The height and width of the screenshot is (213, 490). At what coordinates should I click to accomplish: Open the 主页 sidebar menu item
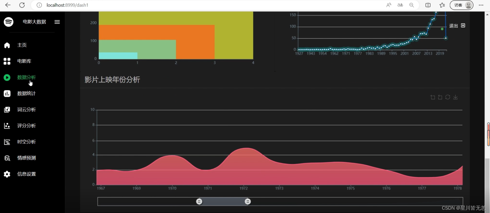coord(22,45)
